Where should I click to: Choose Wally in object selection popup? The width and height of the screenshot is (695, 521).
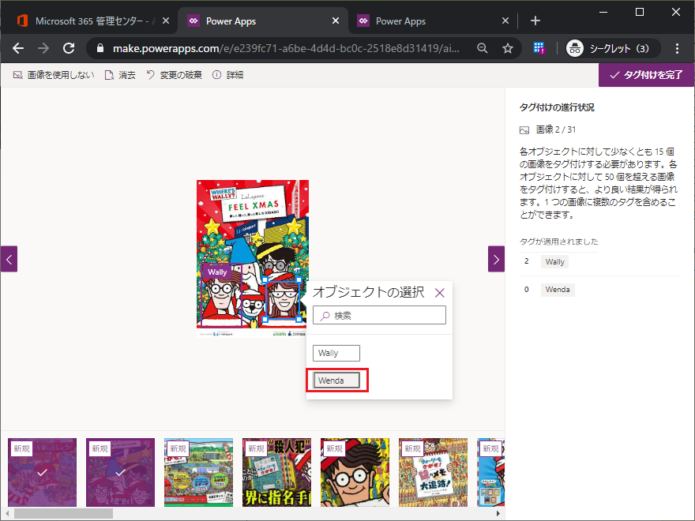point(336,353)
